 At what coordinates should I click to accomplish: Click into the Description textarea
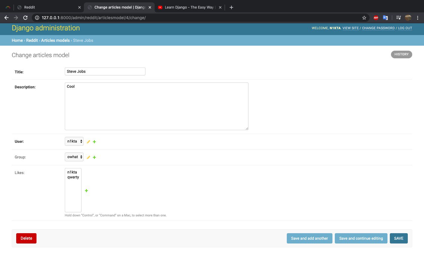click(156, 106)
